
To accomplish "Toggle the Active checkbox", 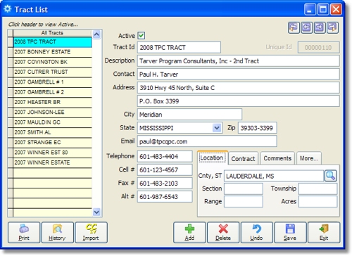I will tap(142, 36).
